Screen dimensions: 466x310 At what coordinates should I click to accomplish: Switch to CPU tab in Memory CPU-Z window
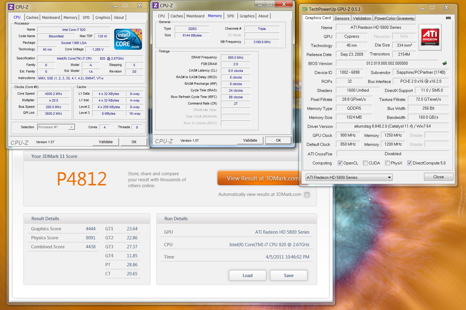[162, 16]
